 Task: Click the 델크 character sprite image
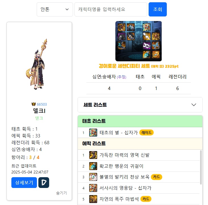37,64
